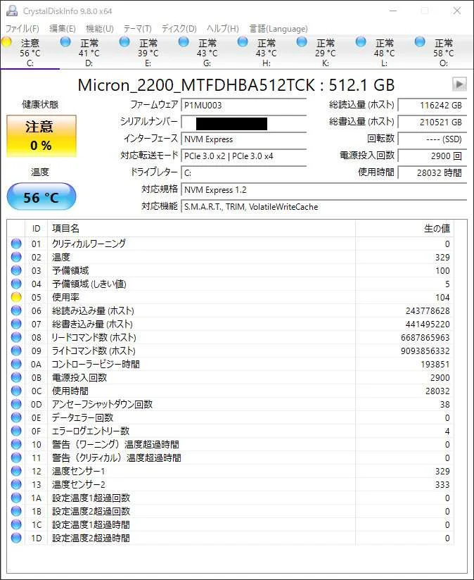Screen dimensions: 474x580
Task: Click the 電源投入回数 value 2900 回
Action: click(433, 156)
